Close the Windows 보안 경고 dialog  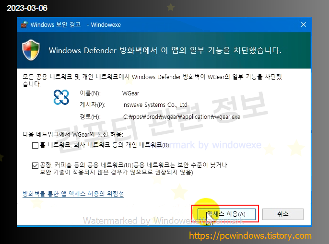tap(304, 24)
